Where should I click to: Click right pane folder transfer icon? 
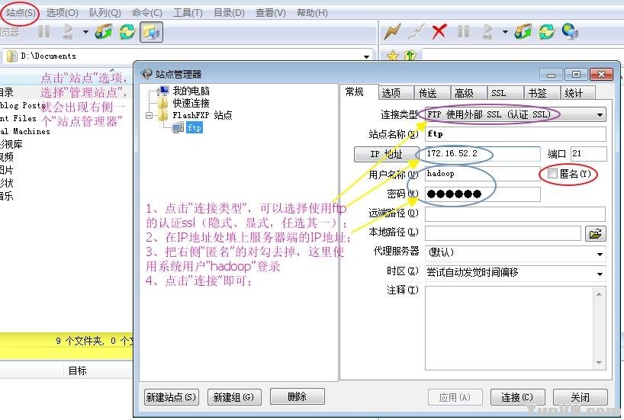(523, 31)
